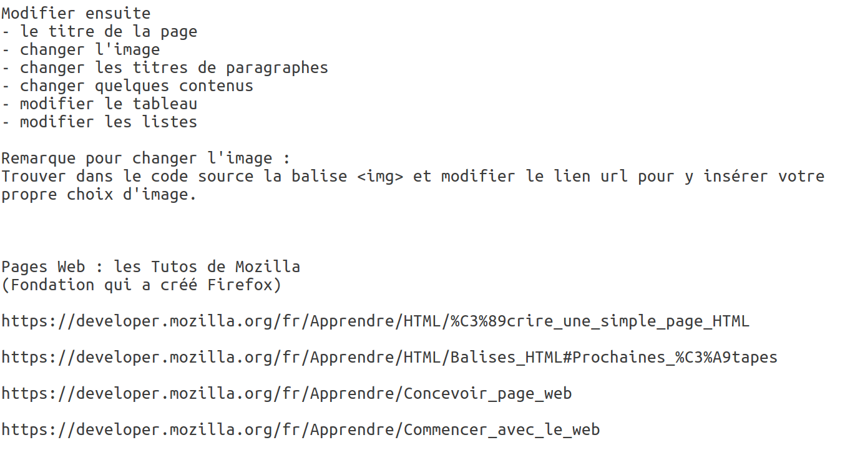Click the "propre choix d'image." line
This screenshot has width=850, height=455.
[x=99, y=194]
